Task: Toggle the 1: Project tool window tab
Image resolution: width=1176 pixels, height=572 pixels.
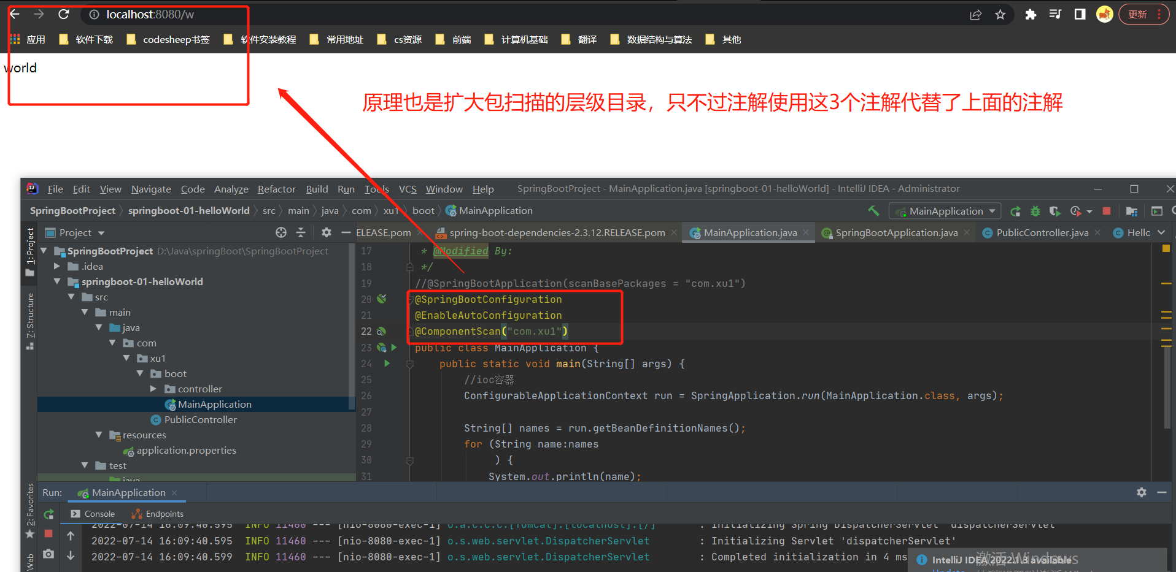Action: [29, 251]
